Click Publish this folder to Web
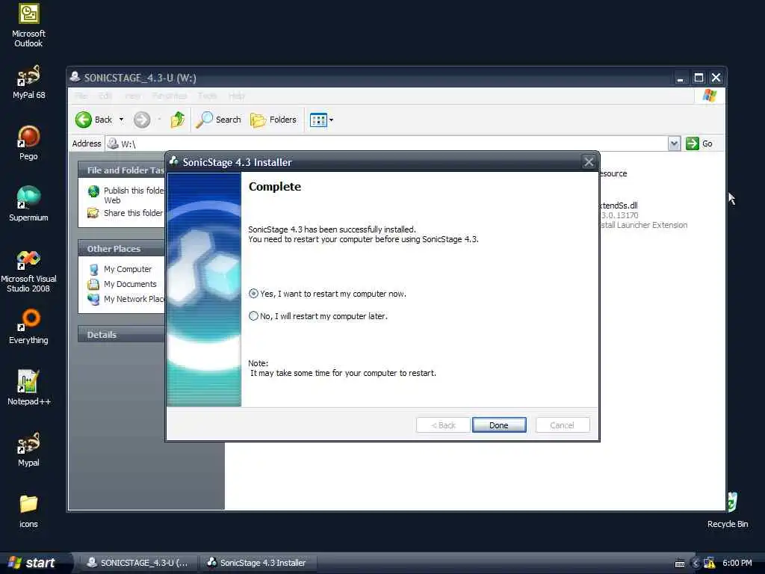The image size is (765, 574). (x=127, y=195)
